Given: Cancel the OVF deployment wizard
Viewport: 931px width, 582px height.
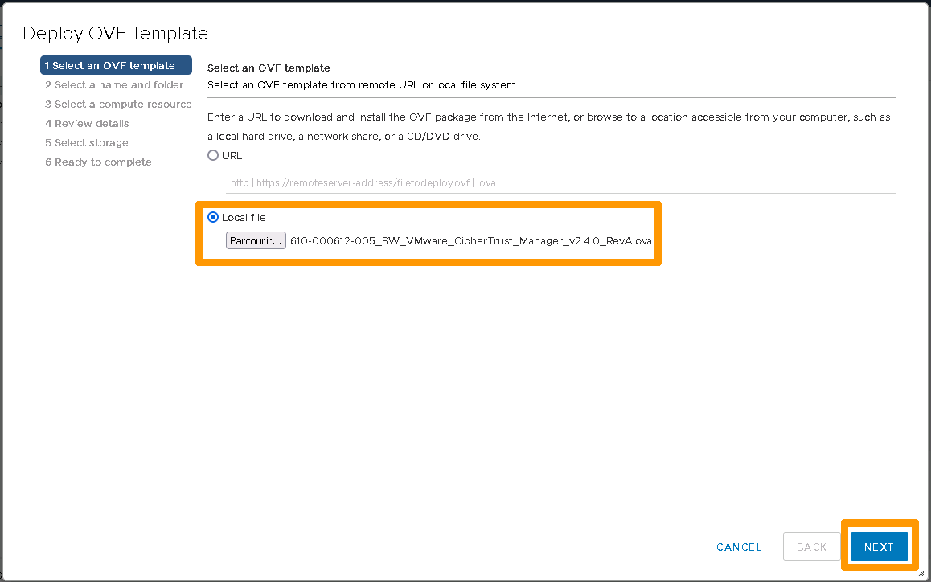Looking at the screenshot, I should (x=739, y=547).
